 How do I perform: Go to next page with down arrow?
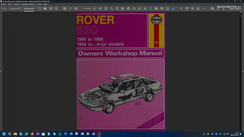point(76,8)
